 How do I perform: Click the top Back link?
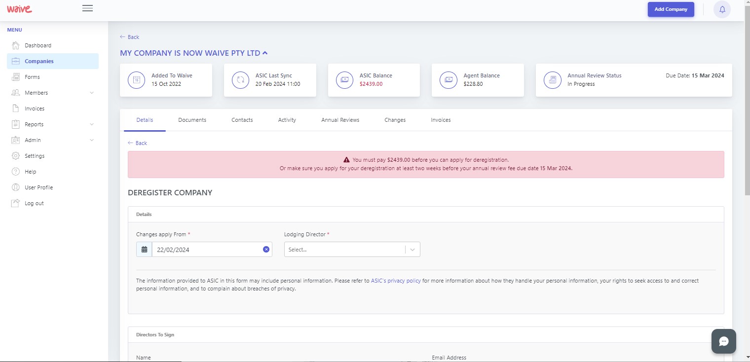(130, 37)
